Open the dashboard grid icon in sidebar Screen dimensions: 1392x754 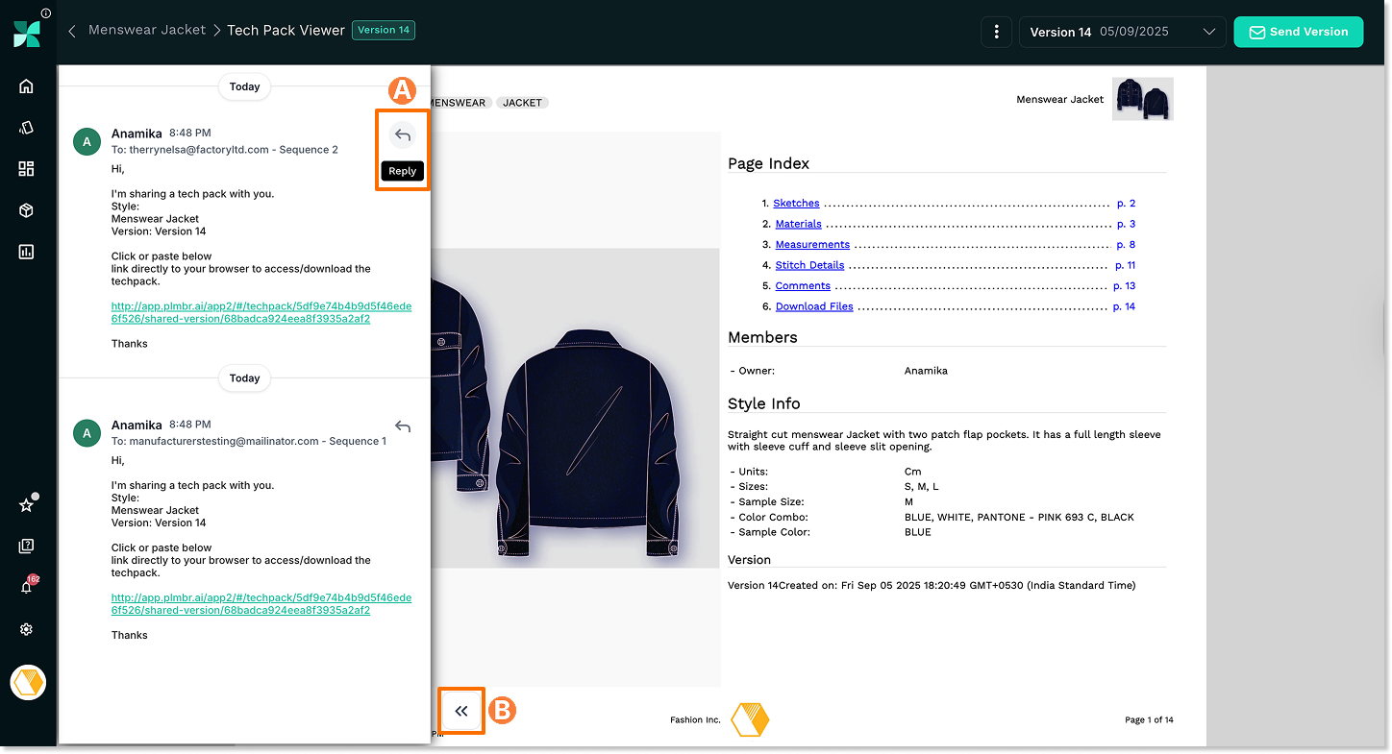tap(26, 169)
